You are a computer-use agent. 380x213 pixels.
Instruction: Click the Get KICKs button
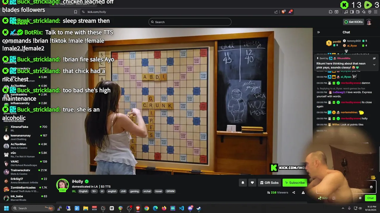point(353,22)
